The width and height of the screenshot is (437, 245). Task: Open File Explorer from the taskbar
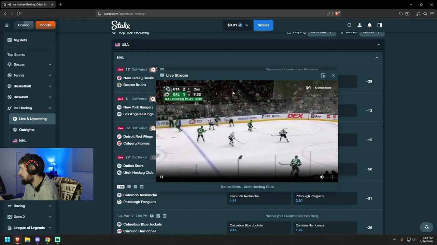27,240
